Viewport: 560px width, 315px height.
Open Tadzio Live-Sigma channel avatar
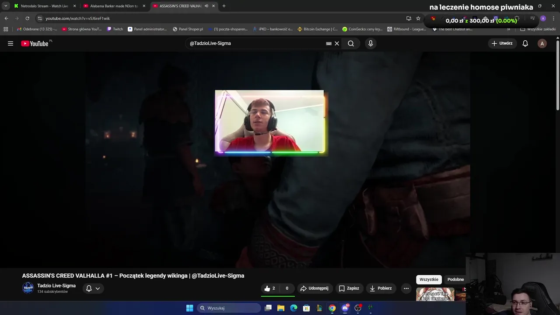28,288
